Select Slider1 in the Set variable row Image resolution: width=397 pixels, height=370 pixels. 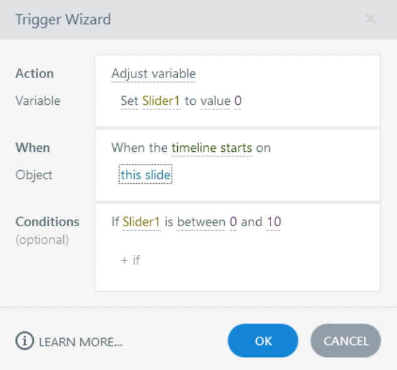(162, 101)
